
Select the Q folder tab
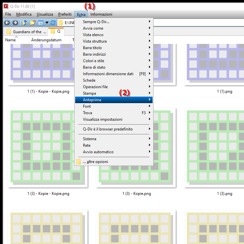(x=56, y=32)
